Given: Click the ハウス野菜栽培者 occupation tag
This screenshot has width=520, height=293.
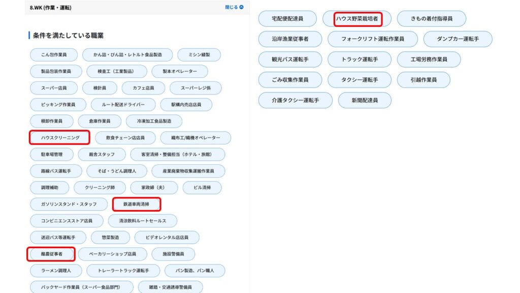Looking at the screenshot, I should 357,19.
